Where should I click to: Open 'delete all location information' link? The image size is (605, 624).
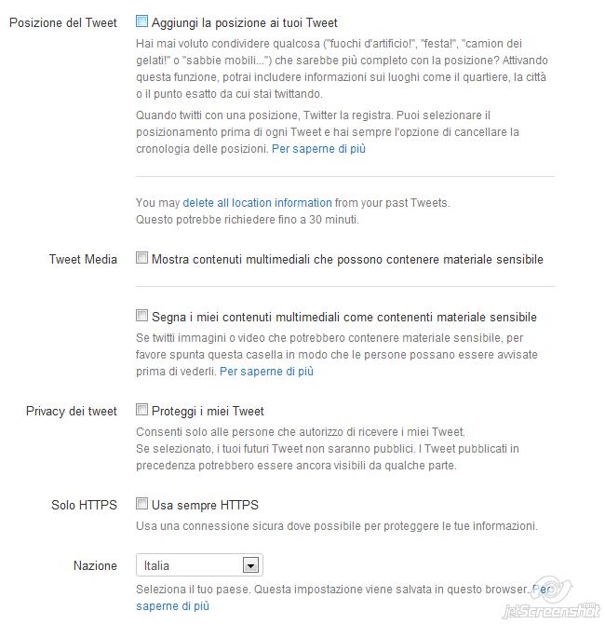(x=257, y=203)
